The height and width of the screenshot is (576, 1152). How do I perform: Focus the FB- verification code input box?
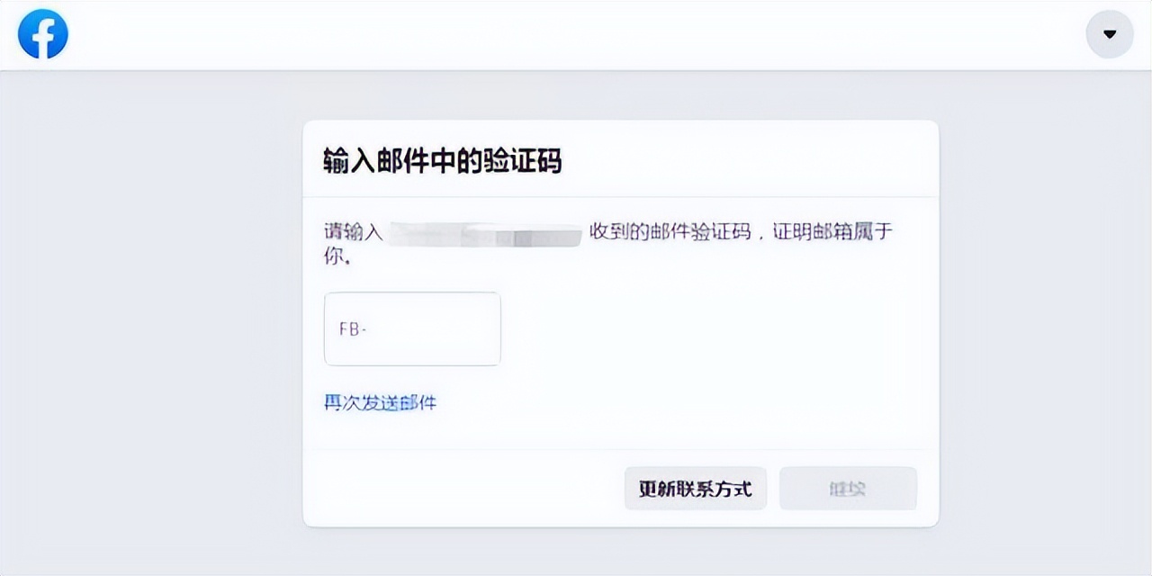pos(411,328)
